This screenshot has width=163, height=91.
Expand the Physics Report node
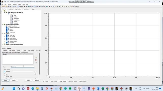(5, 40)
